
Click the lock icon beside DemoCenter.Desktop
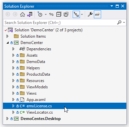[12, 119]
